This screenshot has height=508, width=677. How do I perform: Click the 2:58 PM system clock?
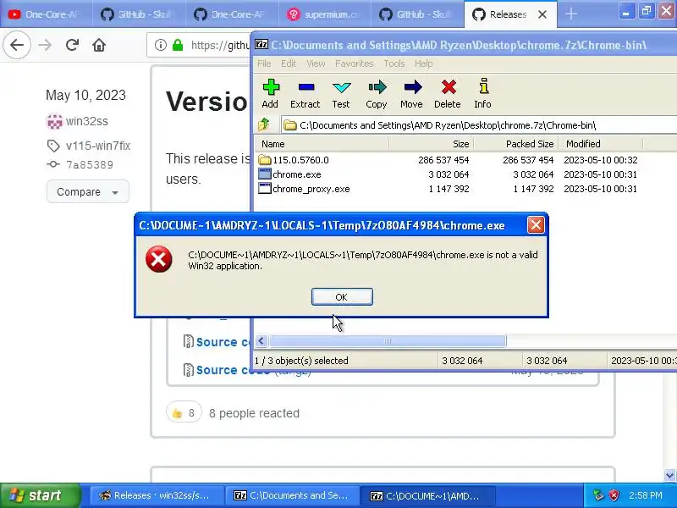pyautogui.click(x=646, y=495)
